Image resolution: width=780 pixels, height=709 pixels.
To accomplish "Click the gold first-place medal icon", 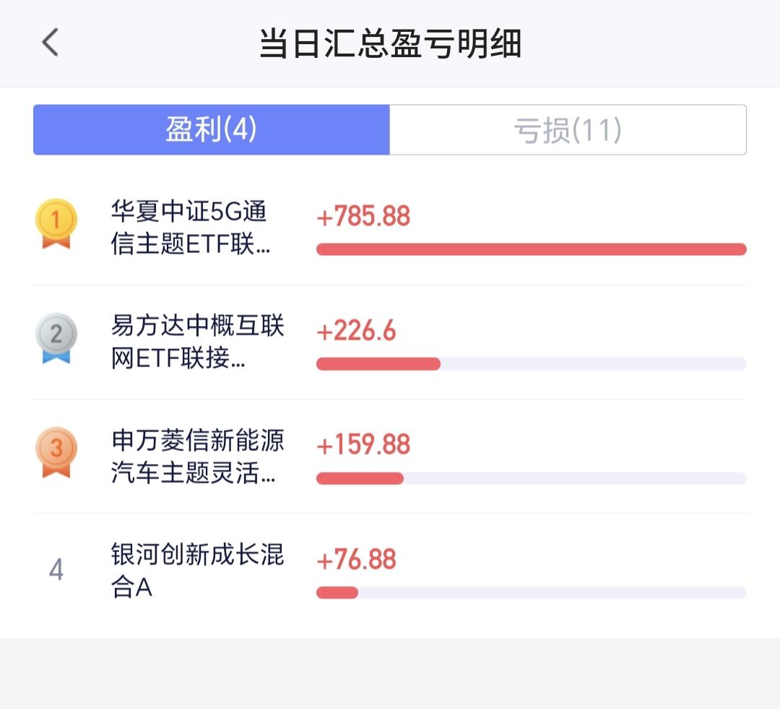I will click(56, 223).
